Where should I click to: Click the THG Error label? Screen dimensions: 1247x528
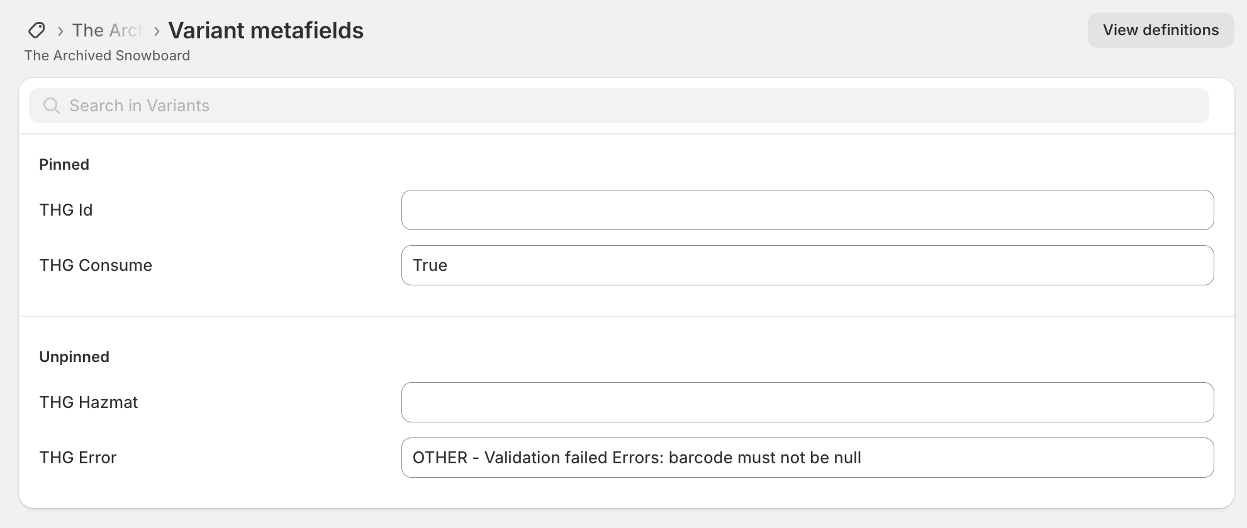tap(78, 458)
